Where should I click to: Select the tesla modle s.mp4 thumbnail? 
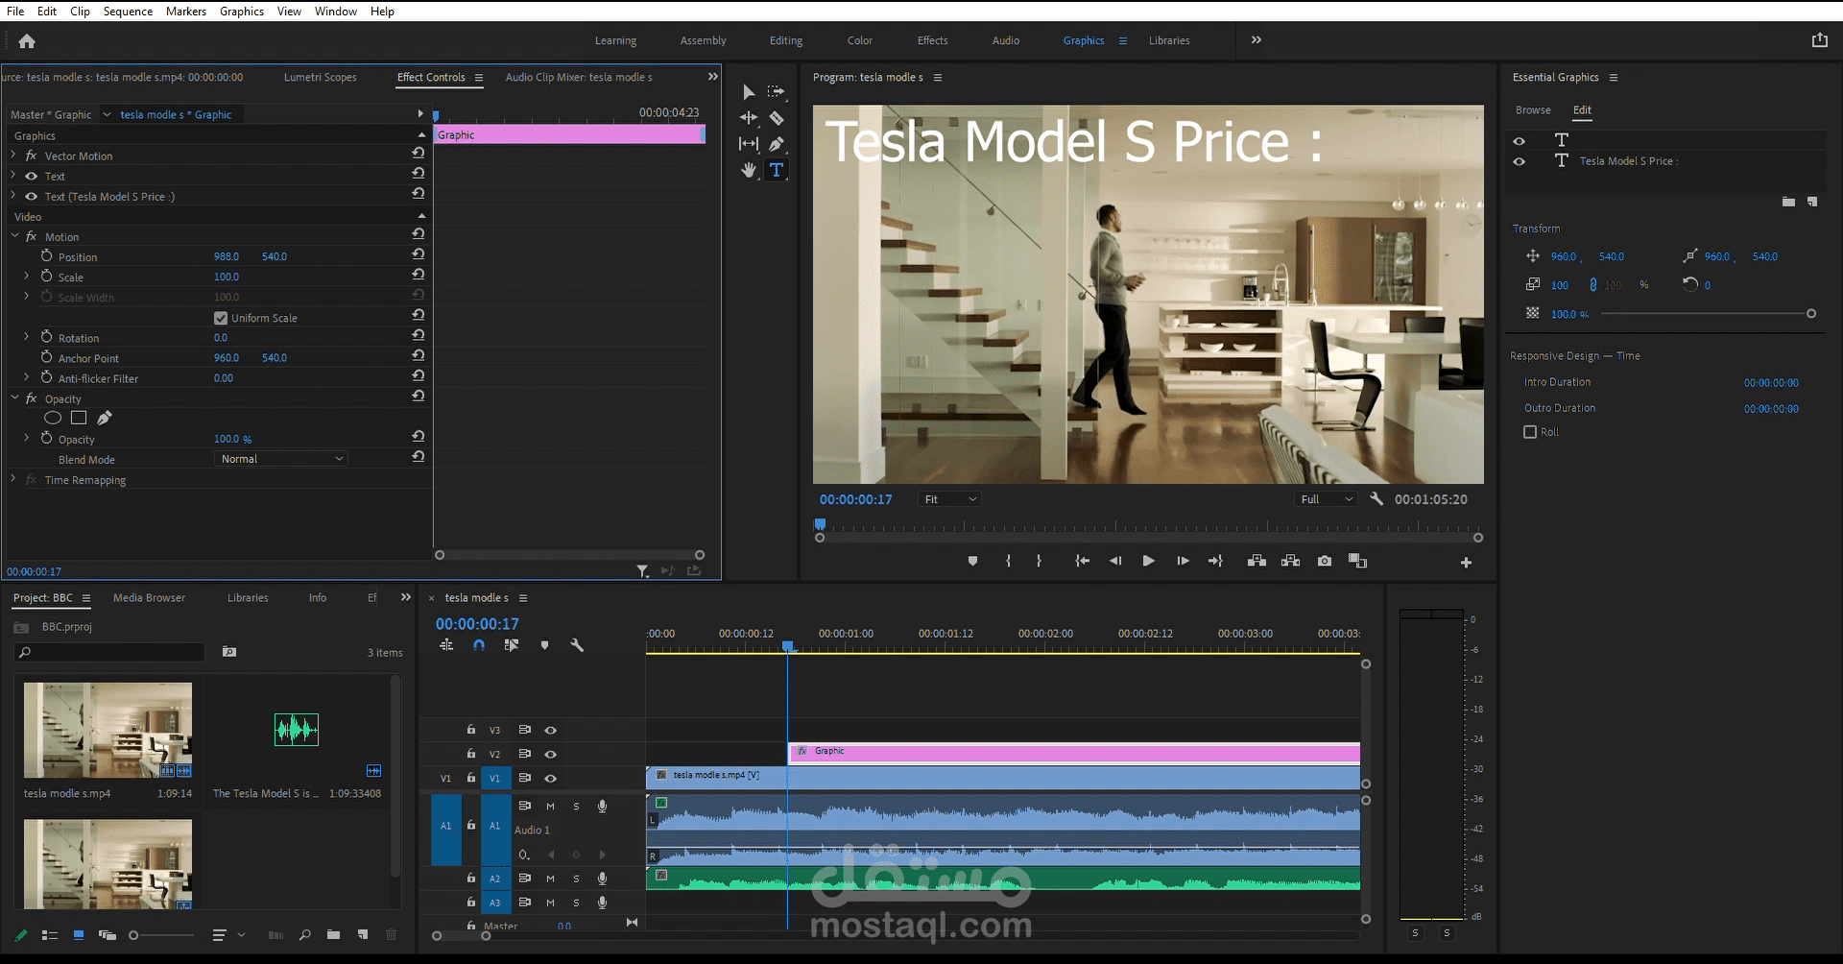tap(108, 730)
